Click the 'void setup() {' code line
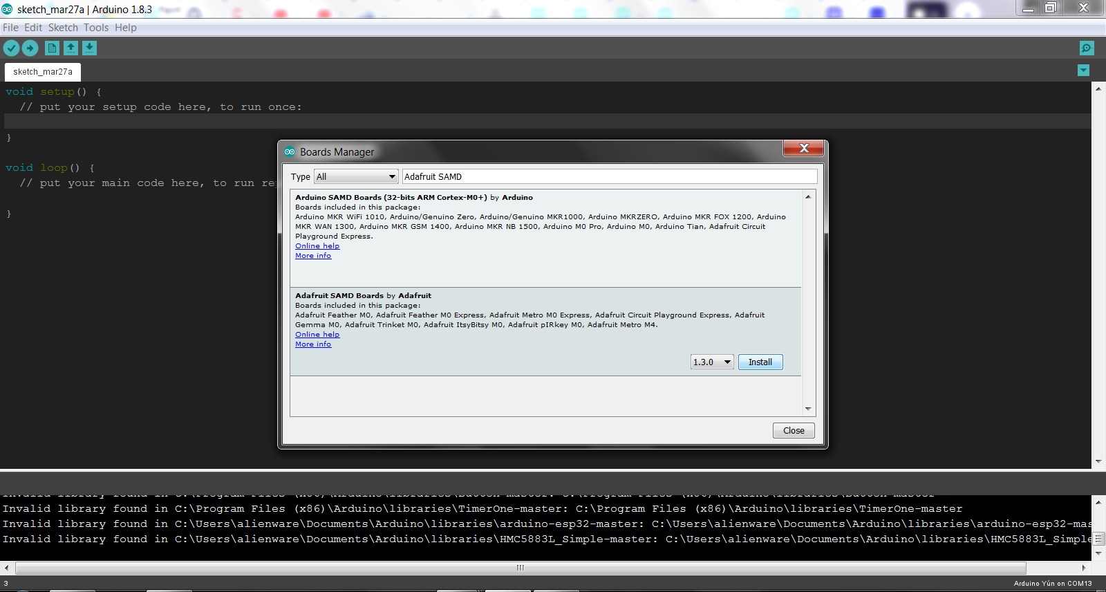Screen dimensions: 1106x592 [53, 91]
